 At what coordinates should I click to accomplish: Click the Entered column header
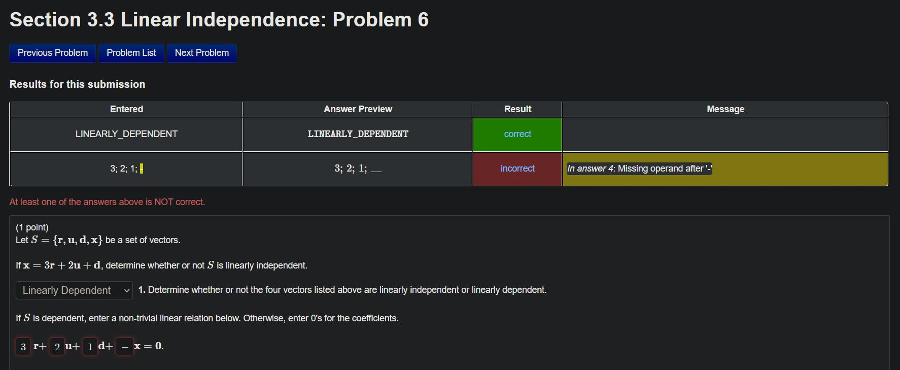[126, 109]
